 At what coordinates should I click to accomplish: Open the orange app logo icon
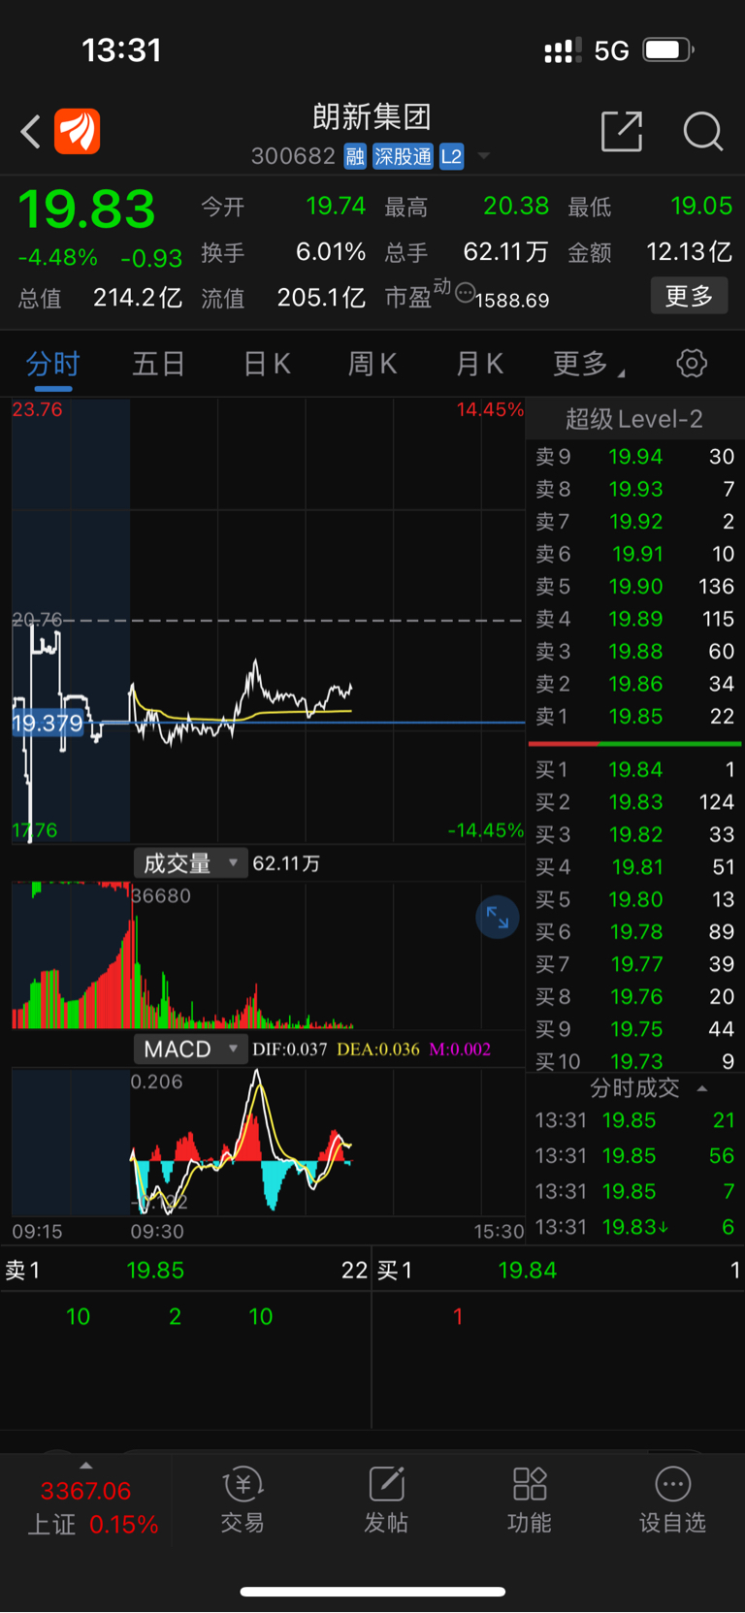(78, 131)
